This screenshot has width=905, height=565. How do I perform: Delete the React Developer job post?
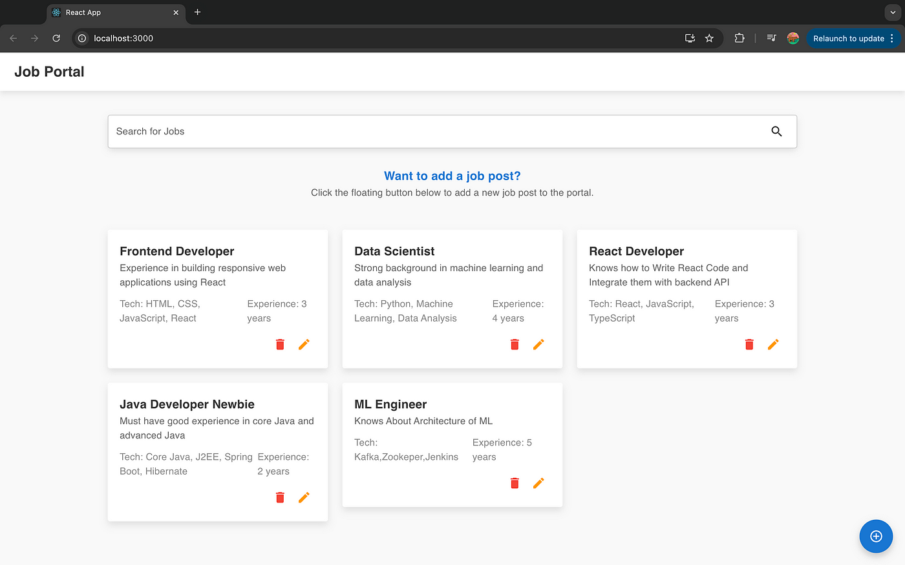pos(749,344)
